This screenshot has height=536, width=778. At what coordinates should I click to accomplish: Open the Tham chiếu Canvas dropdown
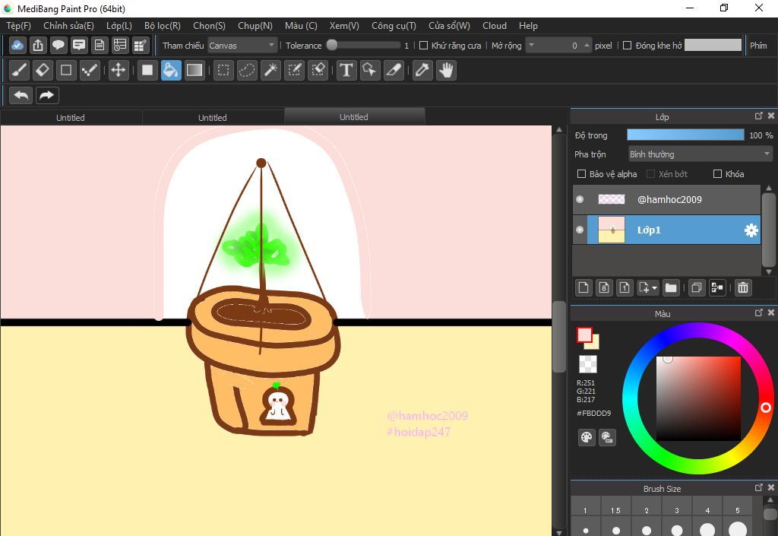[242, 46]
